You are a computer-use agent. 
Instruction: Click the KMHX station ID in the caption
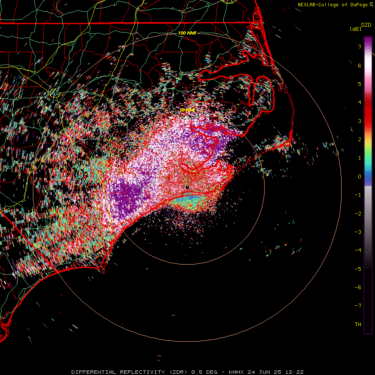(x=237, y=372)
